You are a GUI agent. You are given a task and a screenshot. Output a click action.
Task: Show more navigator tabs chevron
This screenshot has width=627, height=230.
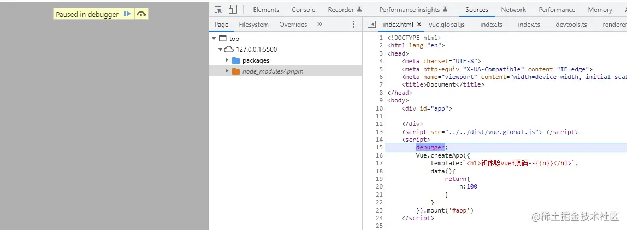point(320,25)
